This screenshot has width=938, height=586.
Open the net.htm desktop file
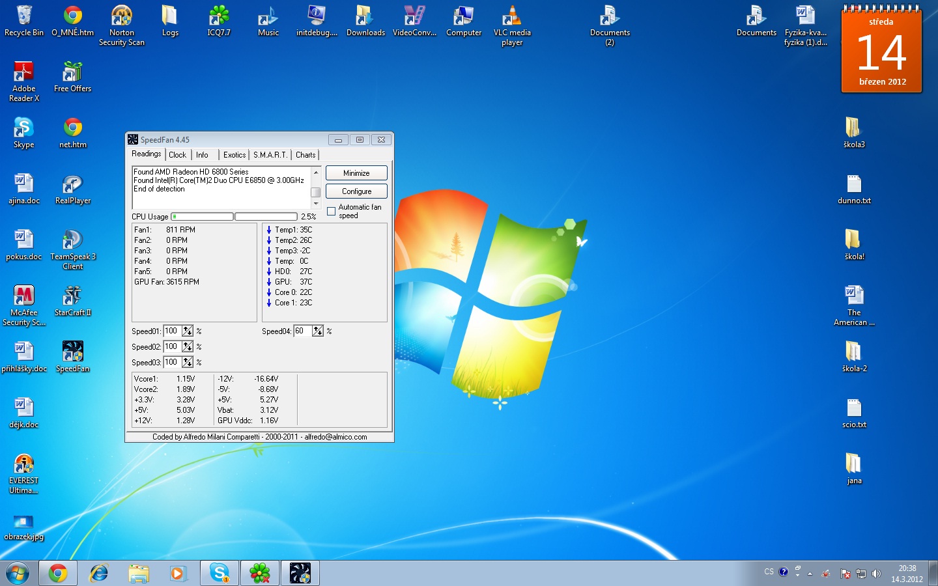[73, 133]
